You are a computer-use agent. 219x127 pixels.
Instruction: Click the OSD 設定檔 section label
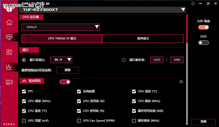click(31, 17)
